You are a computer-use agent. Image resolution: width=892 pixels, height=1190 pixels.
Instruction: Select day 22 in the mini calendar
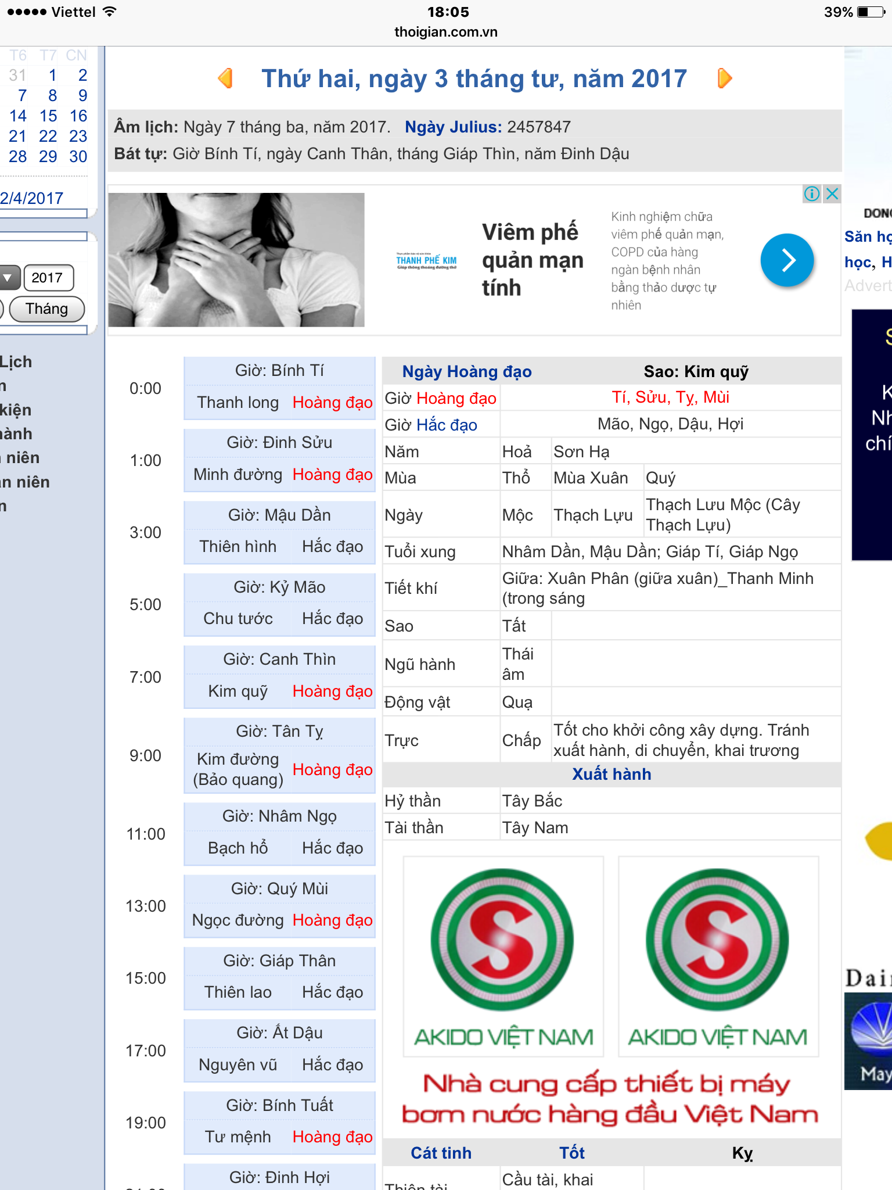click(x=48, y=137)
